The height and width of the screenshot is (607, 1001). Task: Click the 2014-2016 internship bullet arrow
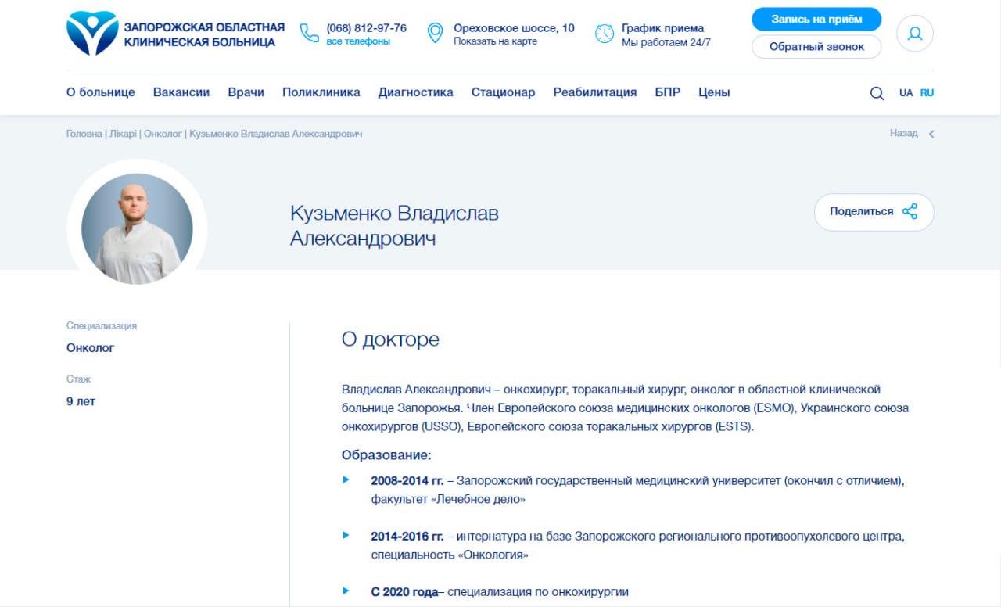346,535
